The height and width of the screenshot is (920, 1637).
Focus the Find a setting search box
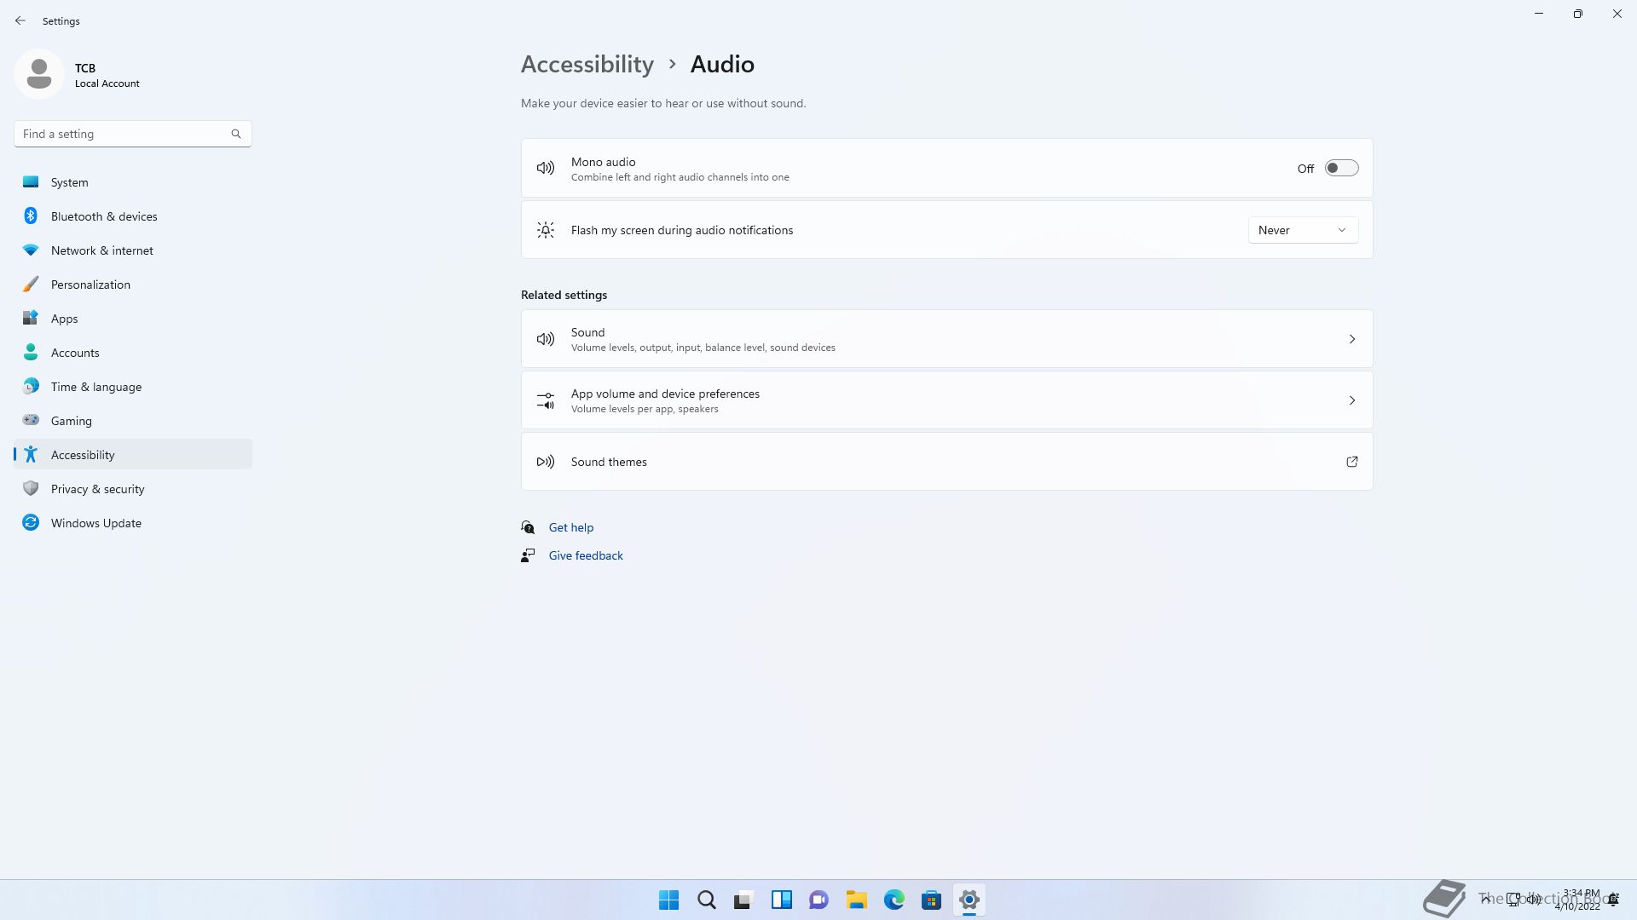pos(132,134)
